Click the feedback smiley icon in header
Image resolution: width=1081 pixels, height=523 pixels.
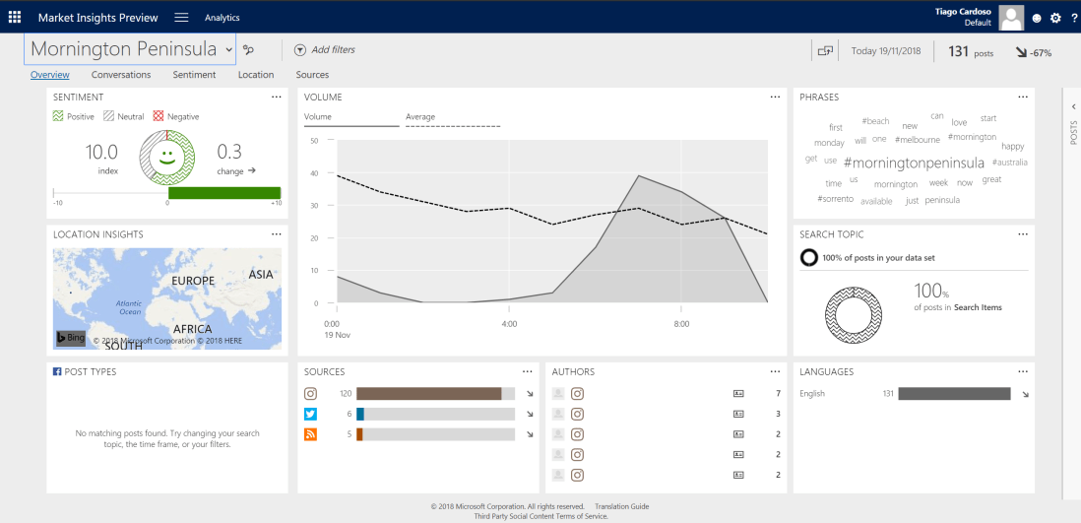coord(1037,18)
